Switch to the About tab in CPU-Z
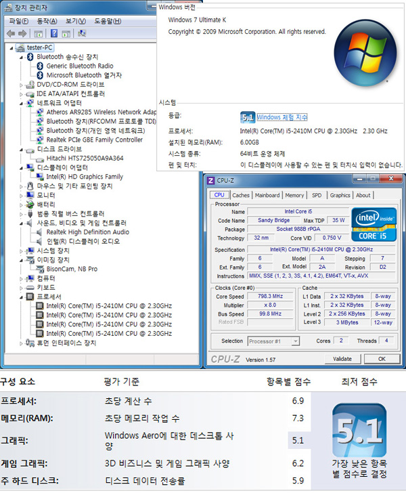Screen dimensions: 406x493 pos(363,195)
